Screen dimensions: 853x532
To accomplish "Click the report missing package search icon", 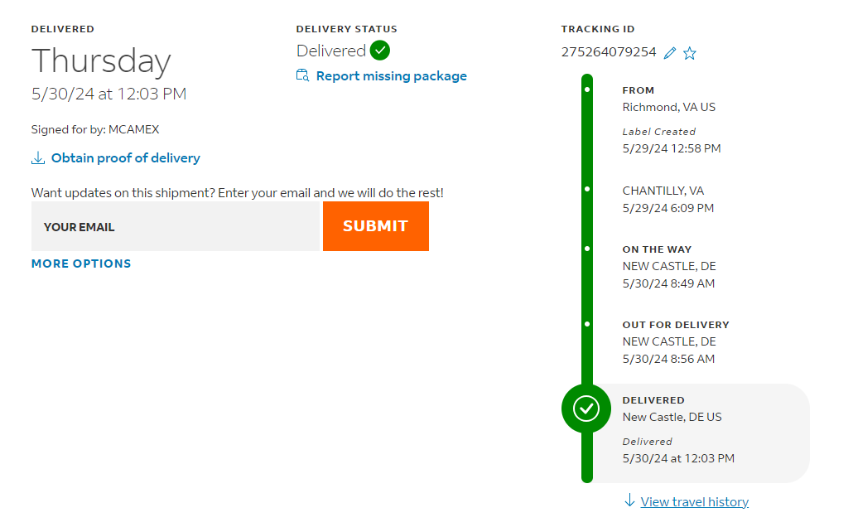I will (302, 76).
